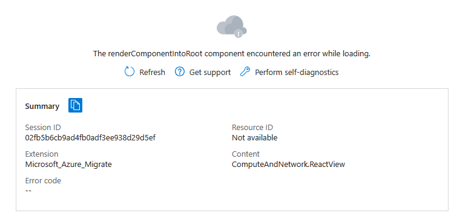Image resolution: width=457 pixels, height=219 pixels.
Task: Copy summary with the blue copy icon
Action: [x=75, y=105]
